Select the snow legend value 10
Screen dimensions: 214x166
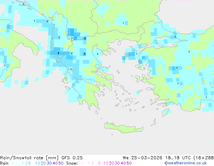pyautogui.click(x=106, y=163)
